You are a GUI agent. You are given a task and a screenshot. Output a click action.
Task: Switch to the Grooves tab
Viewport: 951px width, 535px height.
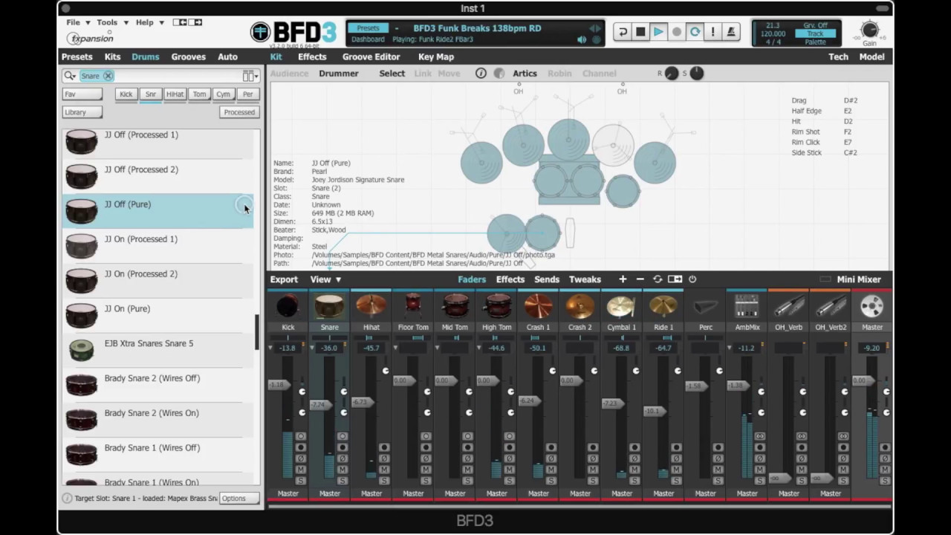[x=188, y=56]
